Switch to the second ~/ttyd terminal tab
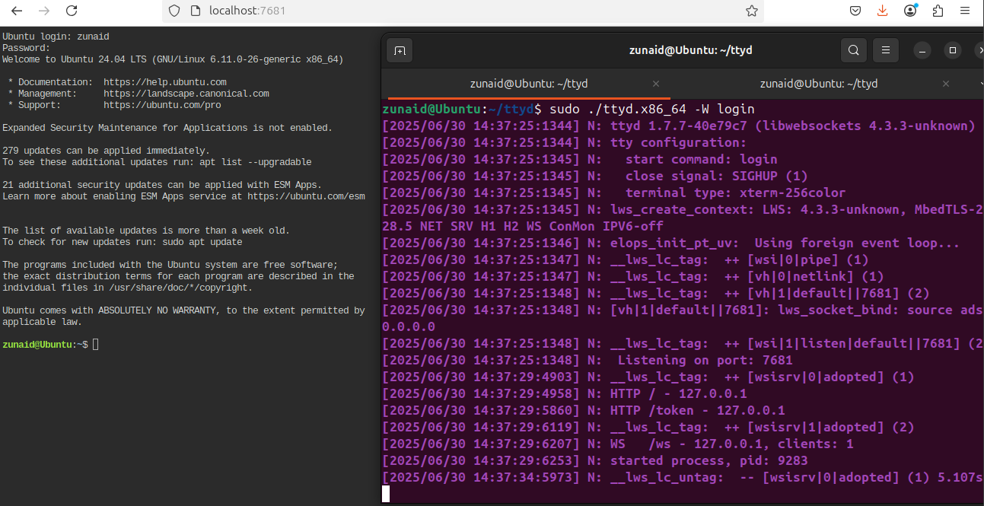 [819, 84]
